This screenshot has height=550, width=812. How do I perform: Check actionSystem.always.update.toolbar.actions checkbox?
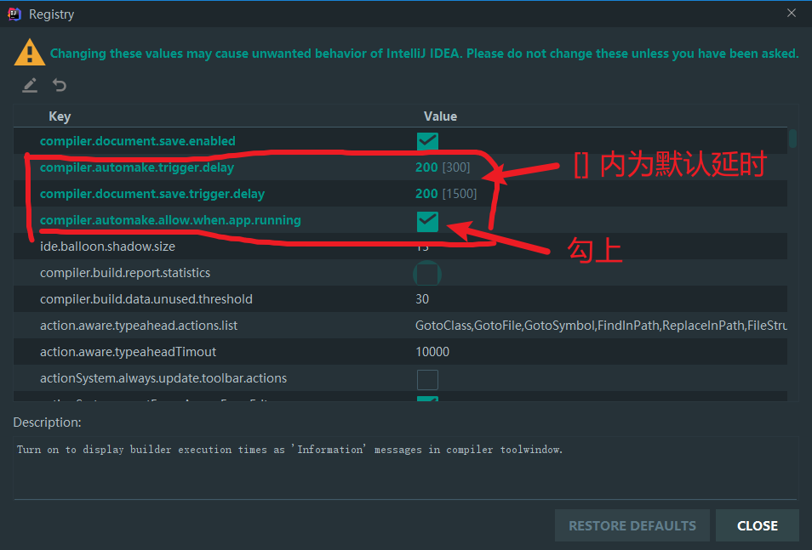(x=427, y=378)
